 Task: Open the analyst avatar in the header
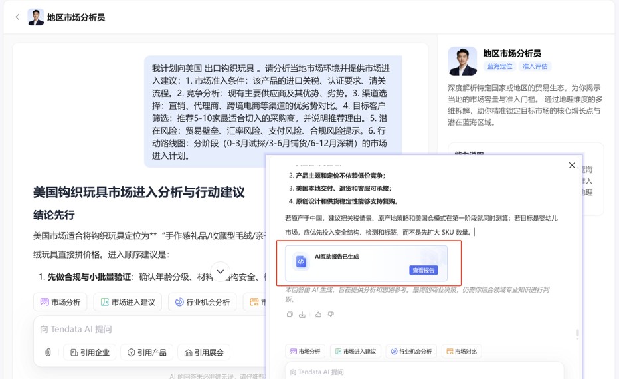coord(35,17)
